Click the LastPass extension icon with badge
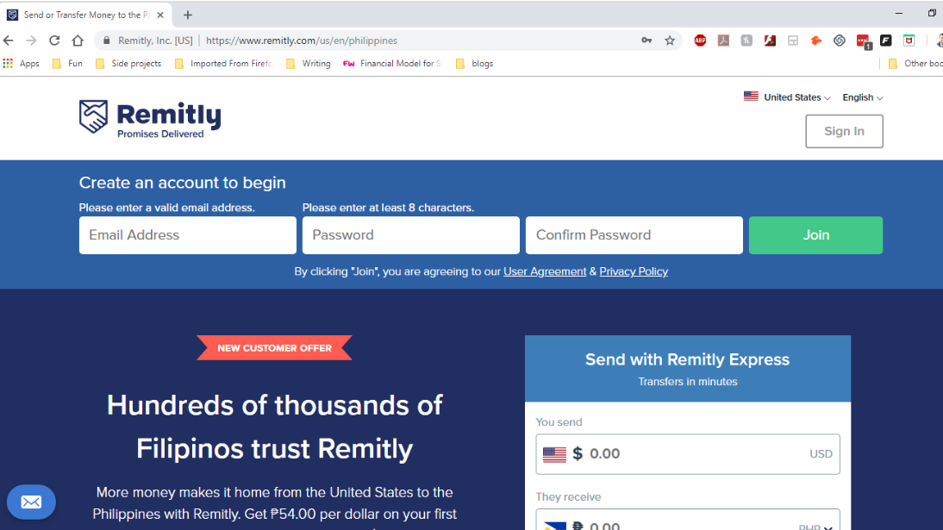 pyautogui.click(x=863, y=41)
